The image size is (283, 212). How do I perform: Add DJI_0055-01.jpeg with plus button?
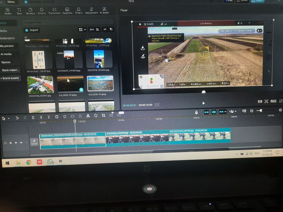(x=81, y=90)
